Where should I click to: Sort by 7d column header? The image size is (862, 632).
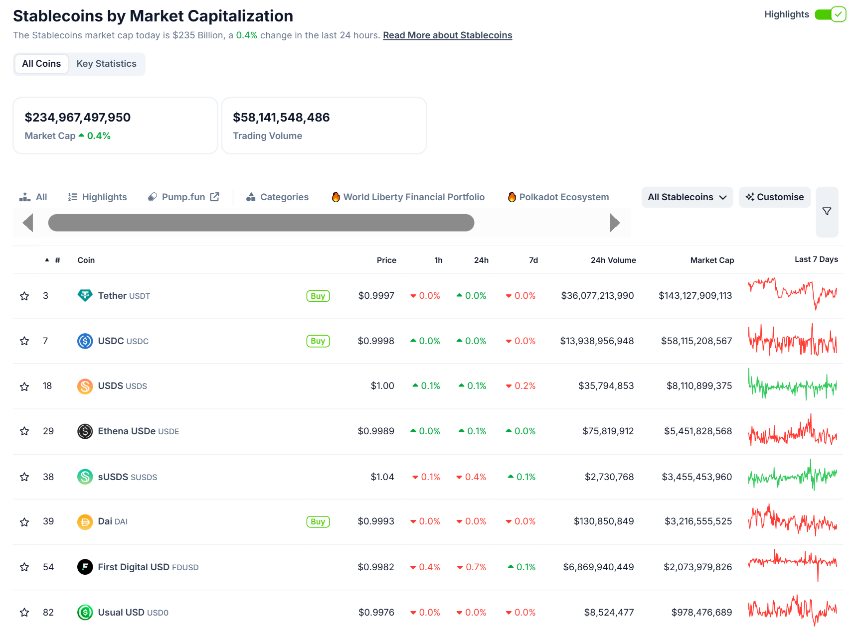(x=533, y=260)
